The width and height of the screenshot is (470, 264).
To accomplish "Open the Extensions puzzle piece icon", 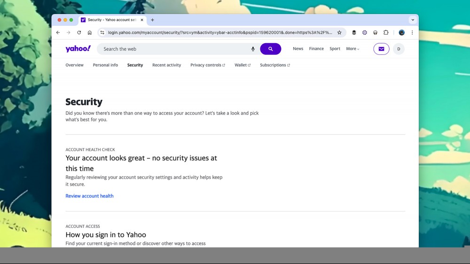I will [386, 32].
